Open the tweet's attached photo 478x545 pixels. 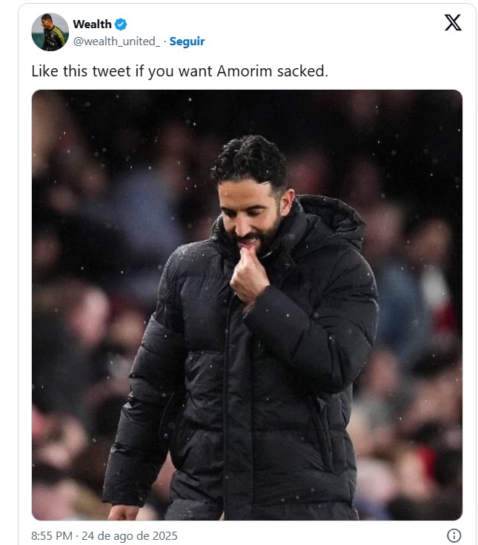[x=247, y=304]
